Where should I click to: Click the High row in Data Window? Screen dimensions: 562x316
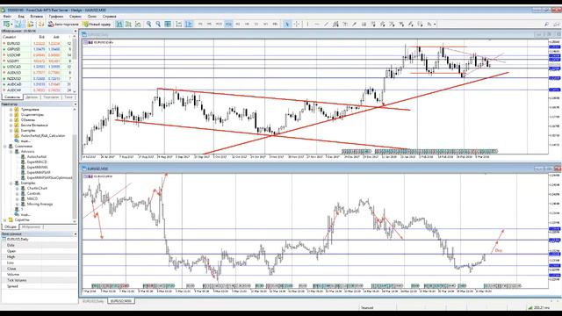(39, 257)
